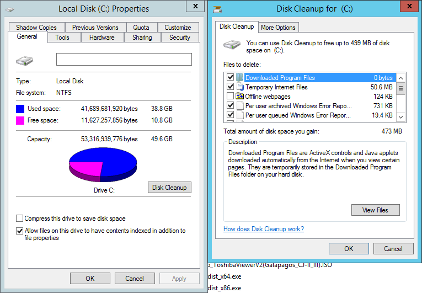Toggle Per user queued Windows Error Report checkbox
Screen dimensions: 422x293
pyautogui.click(x=230, y=115)
